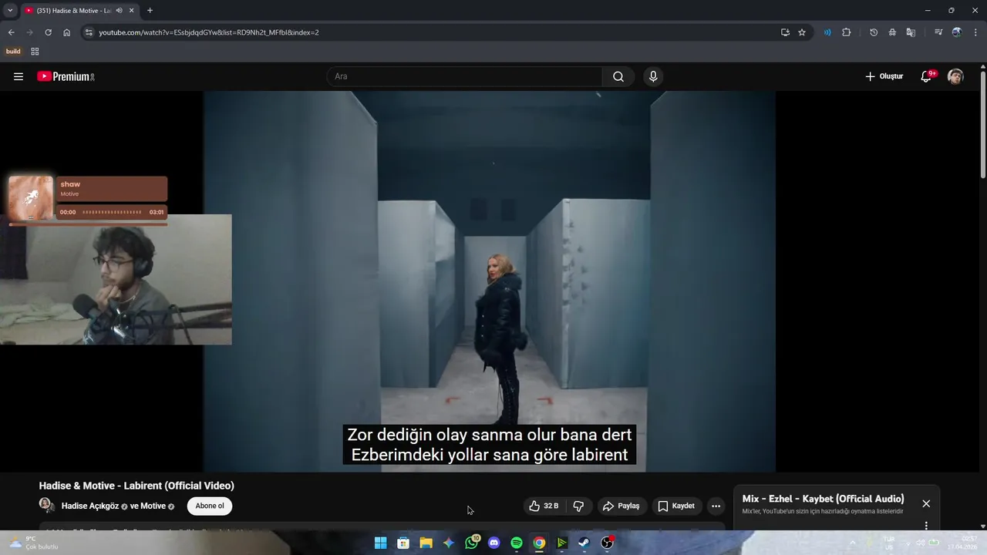Open YouTube notifications bell
Viewport: 987px width, 555px height.
(x=926, y=76)
